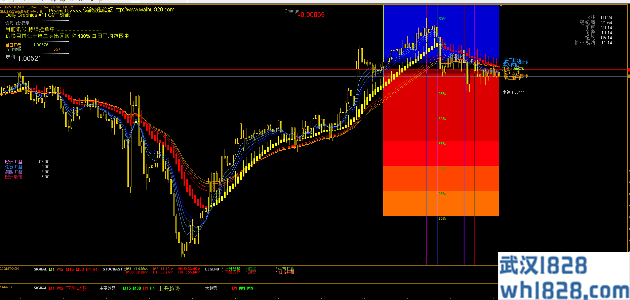Click the USDCHF,M30 chart title text
This screenshot has width=630, height=300.
tap(14, 7)
